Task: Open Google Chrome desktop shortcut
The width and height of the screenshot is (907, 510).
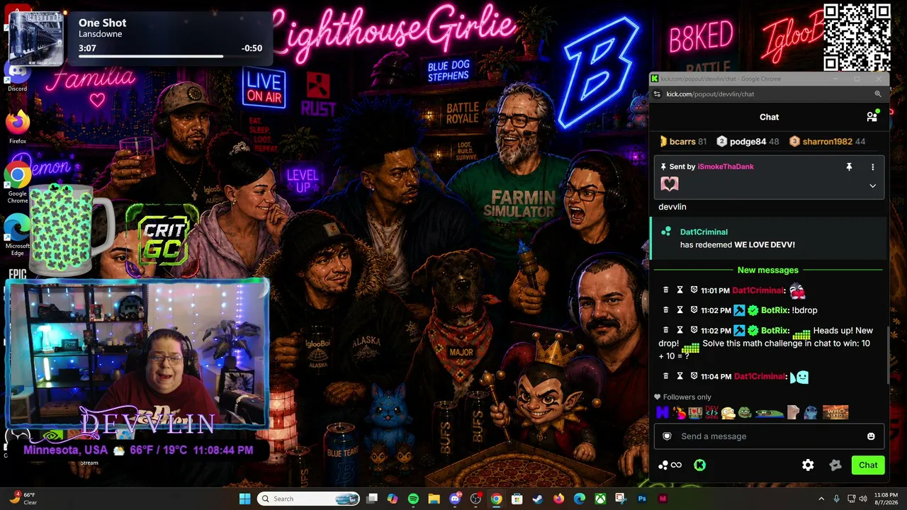Action: (x=17, y=183)
